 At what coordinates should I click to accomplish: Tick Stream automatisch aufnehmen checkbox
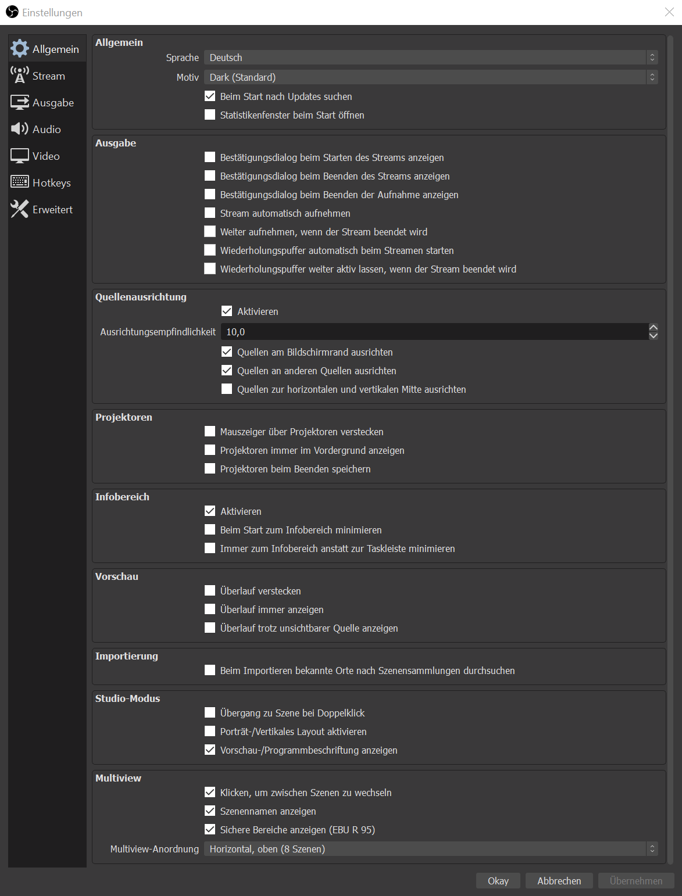point(210,213)
